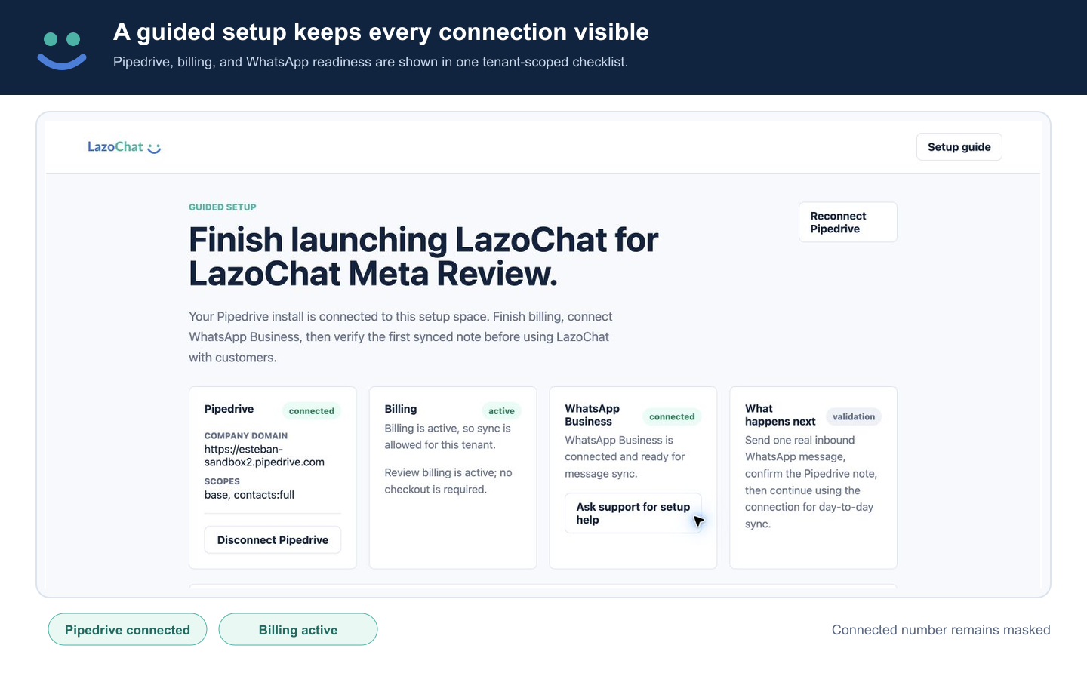Click the connected badge on Pipedrive card
The height and width of the screenshot is (679, 1087).
(x=312, y=411)
